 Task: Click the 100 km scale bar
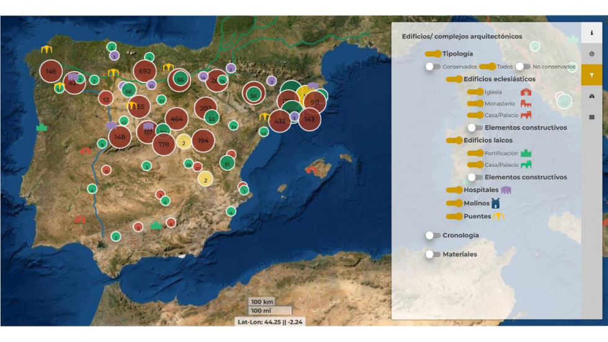coord(262,302)
